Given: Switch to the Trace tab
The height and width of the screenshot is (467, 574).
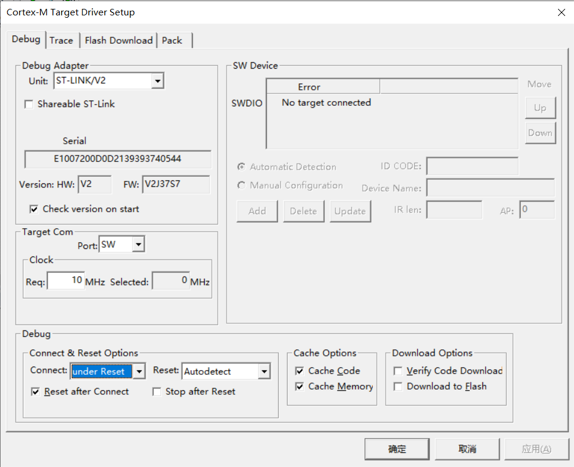Looking at the screenshot, I should click(61, 40).
